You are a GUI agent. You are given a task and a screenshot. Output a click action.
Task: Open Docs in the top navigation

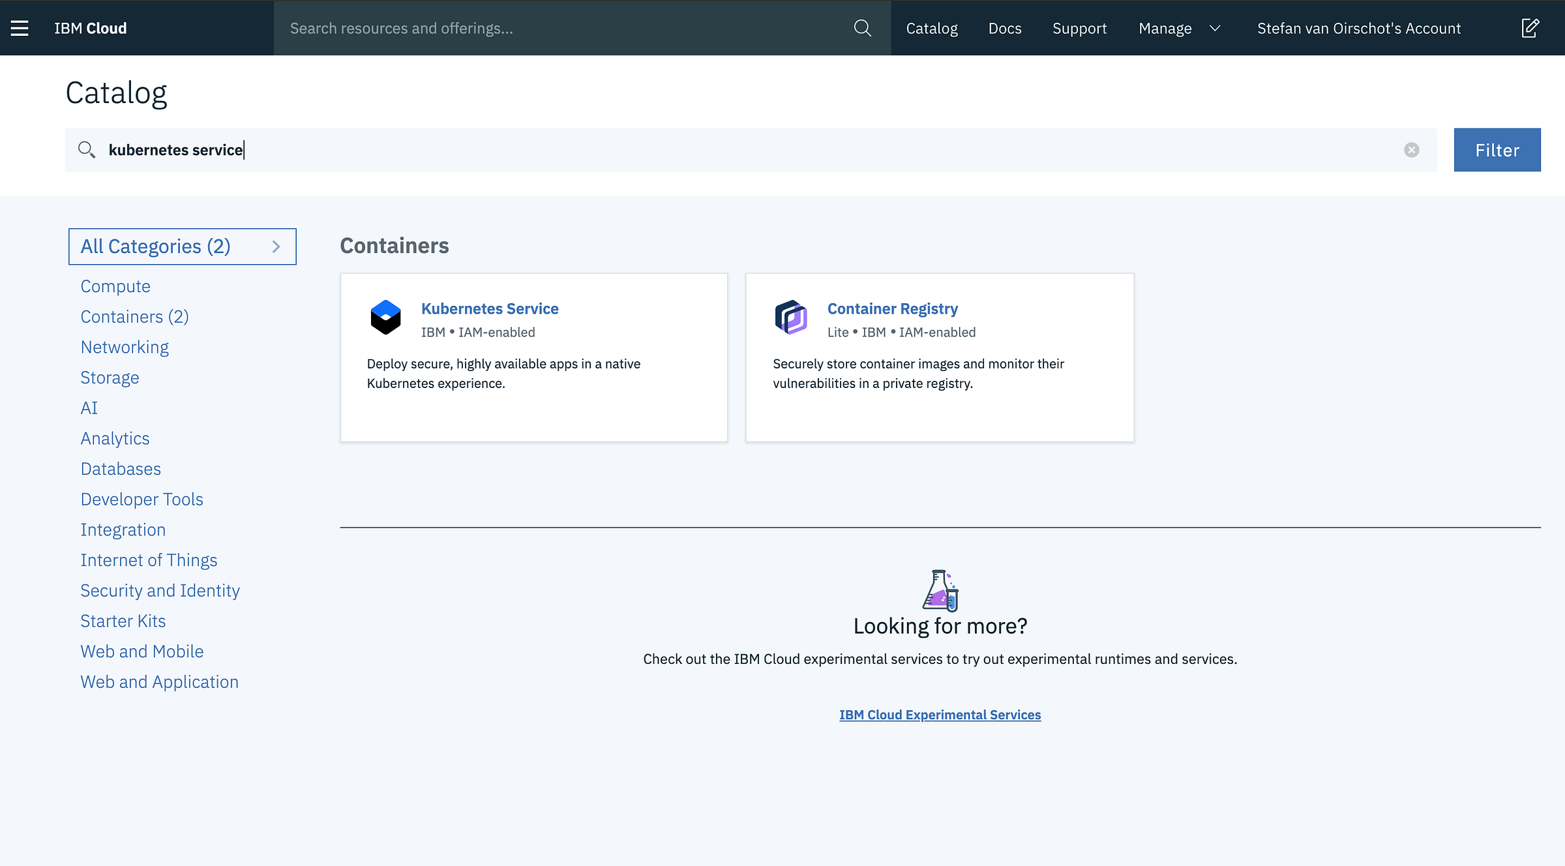[x=1004, y=28]
